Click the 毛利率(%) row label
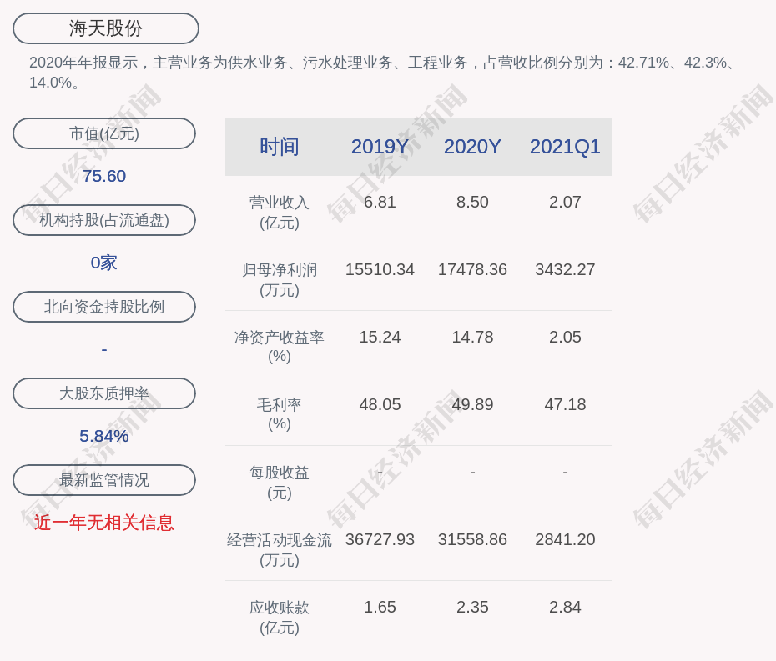The image size is (776, 661). point(280,414)
